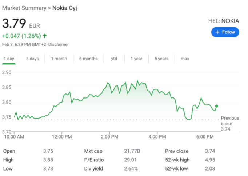Click the green up arrow beside percentage change
Viewport: 248px width, 176px height.
pos(45,36)
